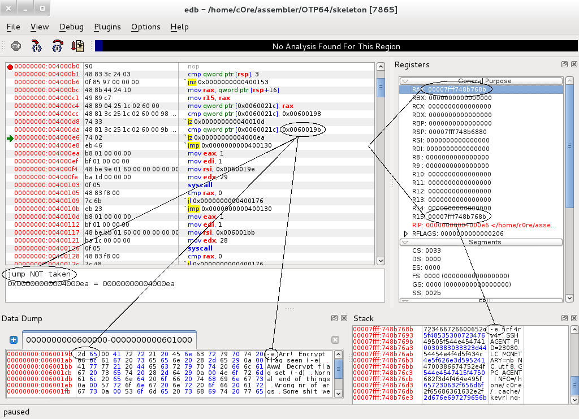Select the RAX register row
This screenshot has width=579, height=419.
[x=481, y=89]
